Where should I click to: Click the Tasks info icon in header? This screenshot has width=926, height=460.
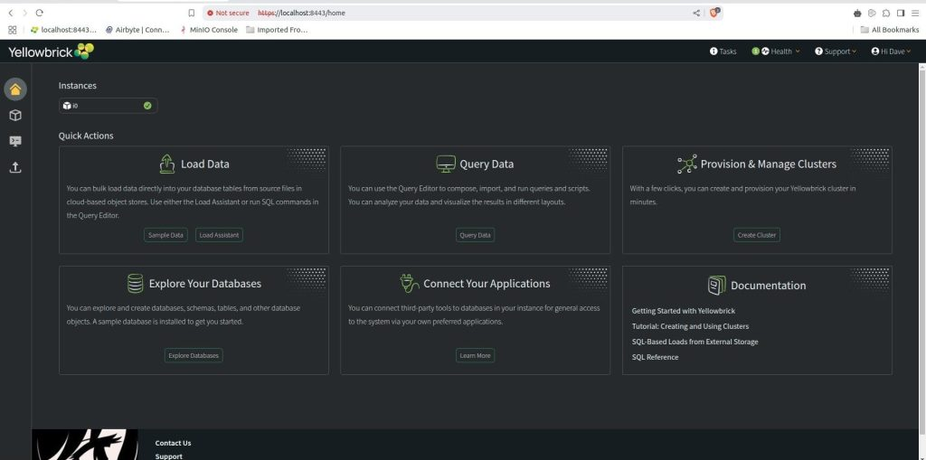click(713, 52)
